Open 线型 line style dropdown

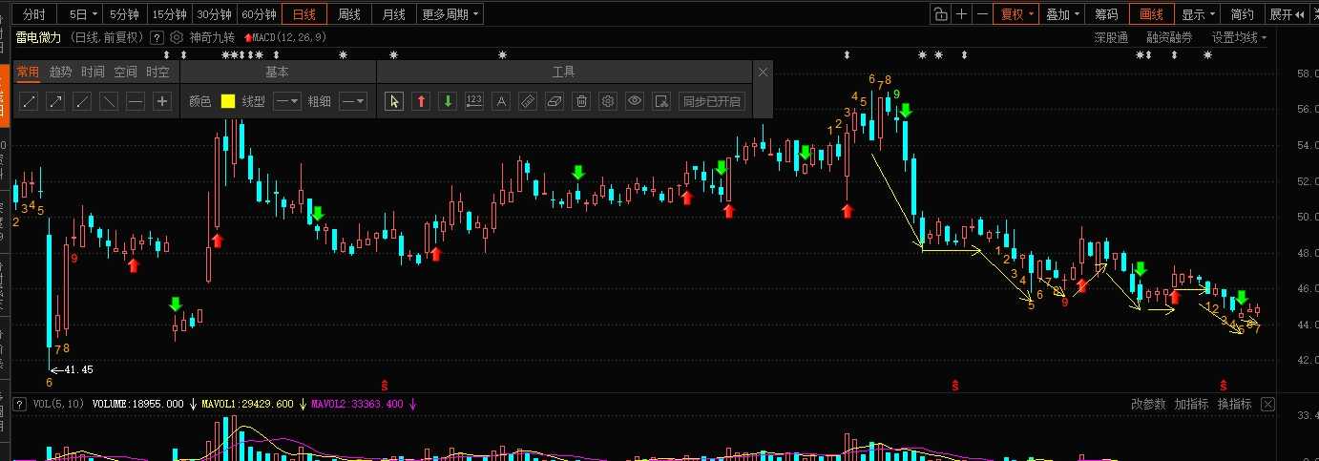point(287,101)
